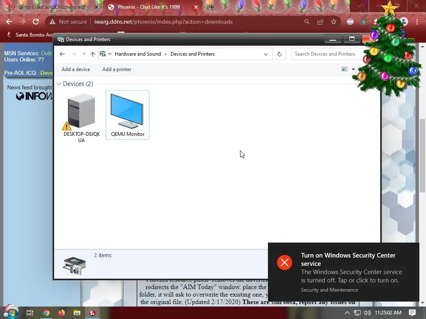Click Turn on Windows Security Center notification

pyautogui.click(x=344, y=272)
